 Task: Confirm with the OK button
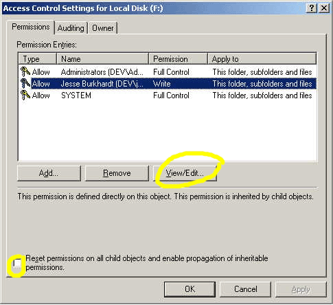click(190, 289)
